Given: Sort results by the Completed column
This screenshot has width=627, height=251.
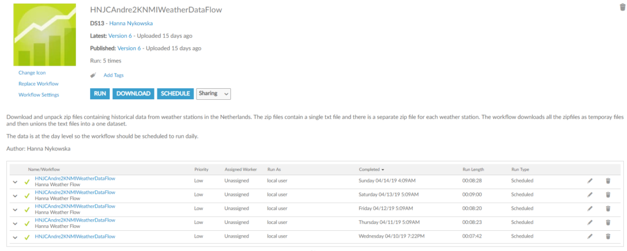Looking at the screenshot, I should click(370, 168).
